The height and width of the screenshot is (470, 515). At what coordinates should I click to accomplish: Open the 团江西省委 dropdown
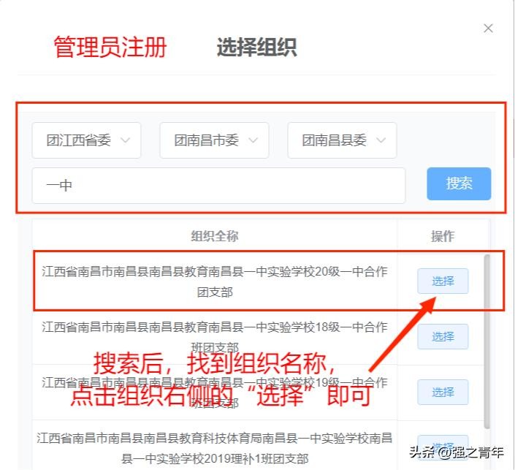click(86, 140)
